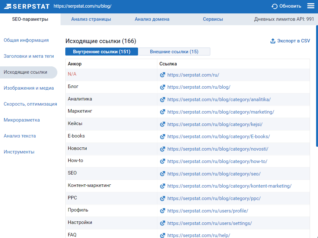Open Заголовки и мета теги section
The width and height of the screenshot is (318, 238).
(x=29, y=56)
